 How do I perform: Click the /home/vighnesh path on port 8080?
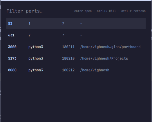click(x=95, y=70)
